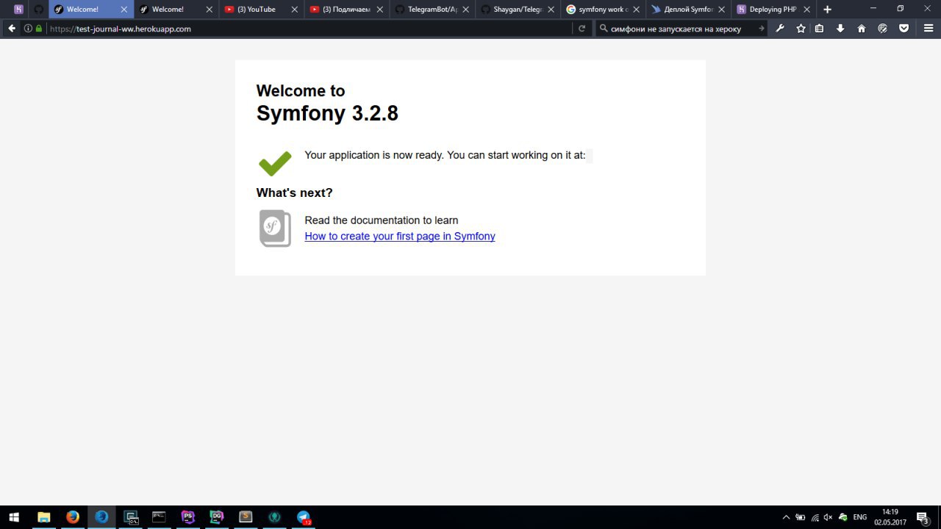Open PhpStorm from the taskbar
The image size is (941, 529).
point(188,517)
